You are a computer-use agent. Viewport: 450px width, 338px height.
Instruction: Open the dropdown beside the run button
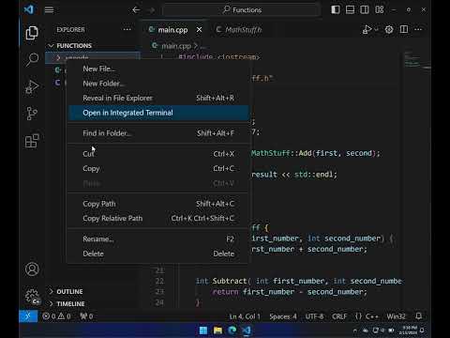[376, 29]
